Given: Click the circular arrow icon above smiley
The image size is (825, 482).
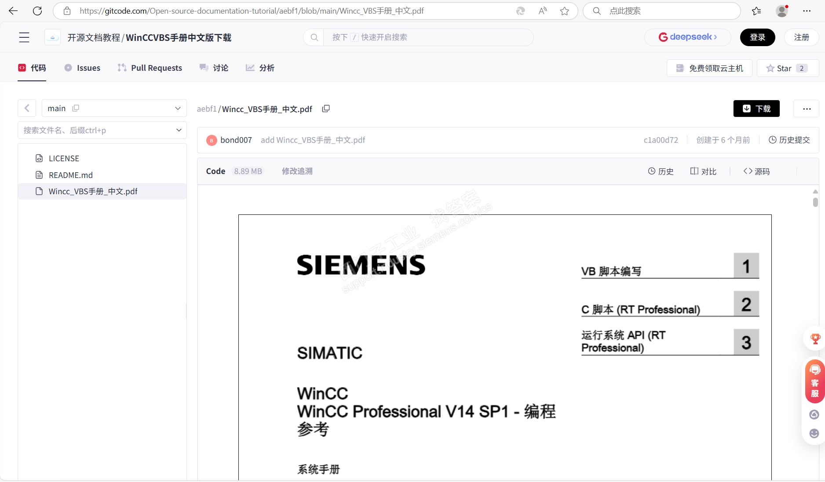Looking at the screenshot, I should 814,415.
